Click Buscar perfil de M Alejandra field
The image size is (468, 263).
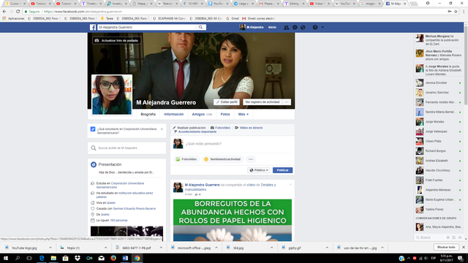(127, 148)
